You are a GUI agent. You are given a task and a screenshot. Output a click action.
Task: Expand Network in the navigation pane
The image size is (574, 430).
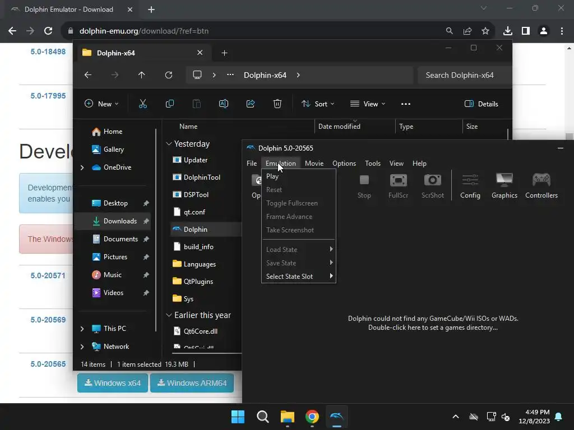coord(82,347)
